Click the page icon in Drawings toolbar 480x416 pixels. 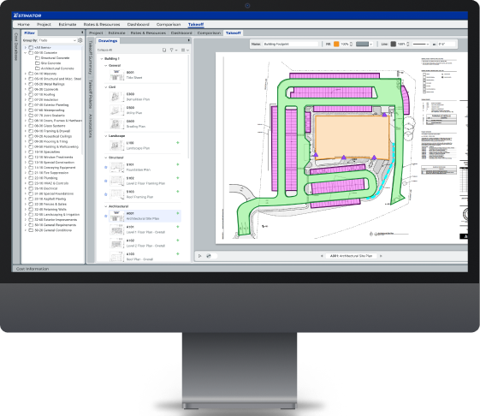164,50
